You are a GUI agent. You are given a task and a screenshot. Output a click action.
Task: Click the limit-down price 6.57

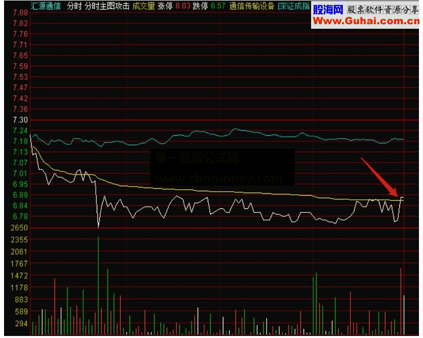click(x=218, y=6)
